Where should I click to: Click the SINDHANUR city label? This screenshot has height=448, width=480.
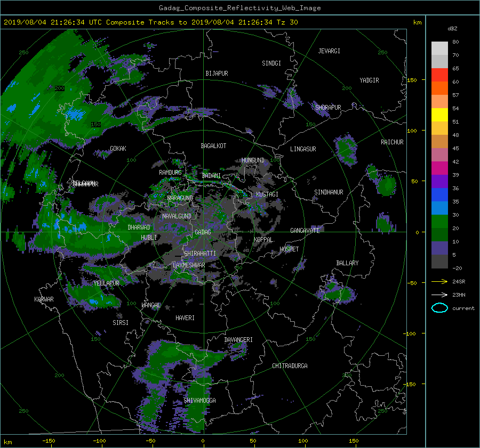329,192
